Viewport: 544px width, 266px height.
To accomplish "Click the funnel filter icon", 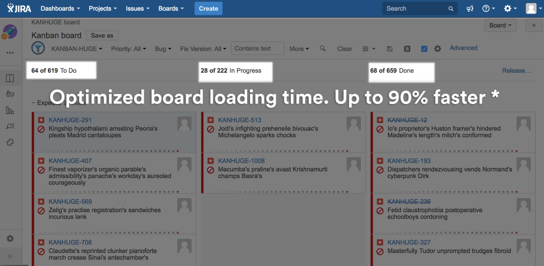I will (x=37, y=48).
